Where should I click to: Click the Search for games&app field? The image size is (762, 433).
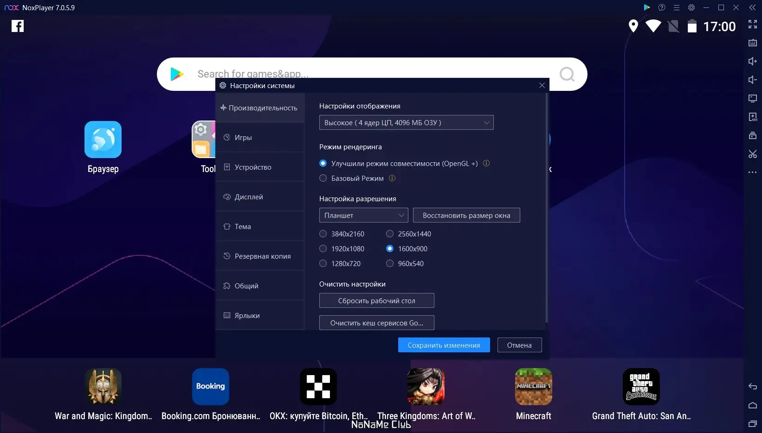coord(372,74)
